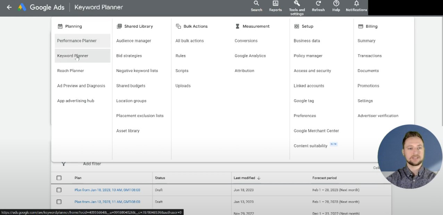Open Google tag
Screen dimensions: 443x215
pos(304,101)
